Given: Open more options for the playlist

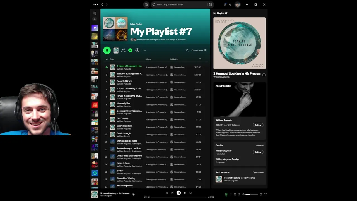Looking at the screenshot, I should tap(144, 50).
